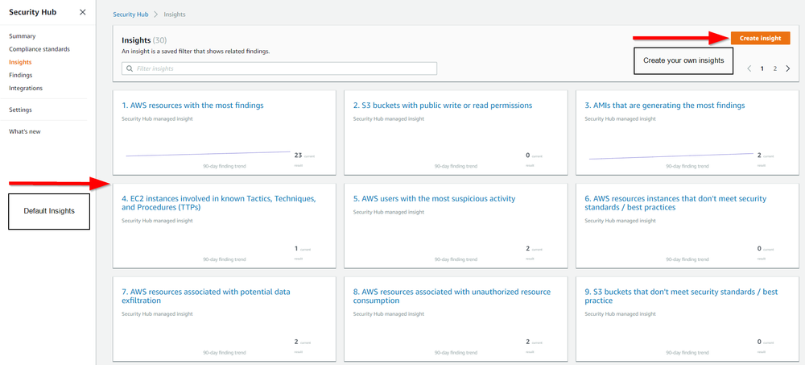The height and width of the screenshot is (365, 805).
Task: Open What's new in the sidebar
Action: pos(25,131)
